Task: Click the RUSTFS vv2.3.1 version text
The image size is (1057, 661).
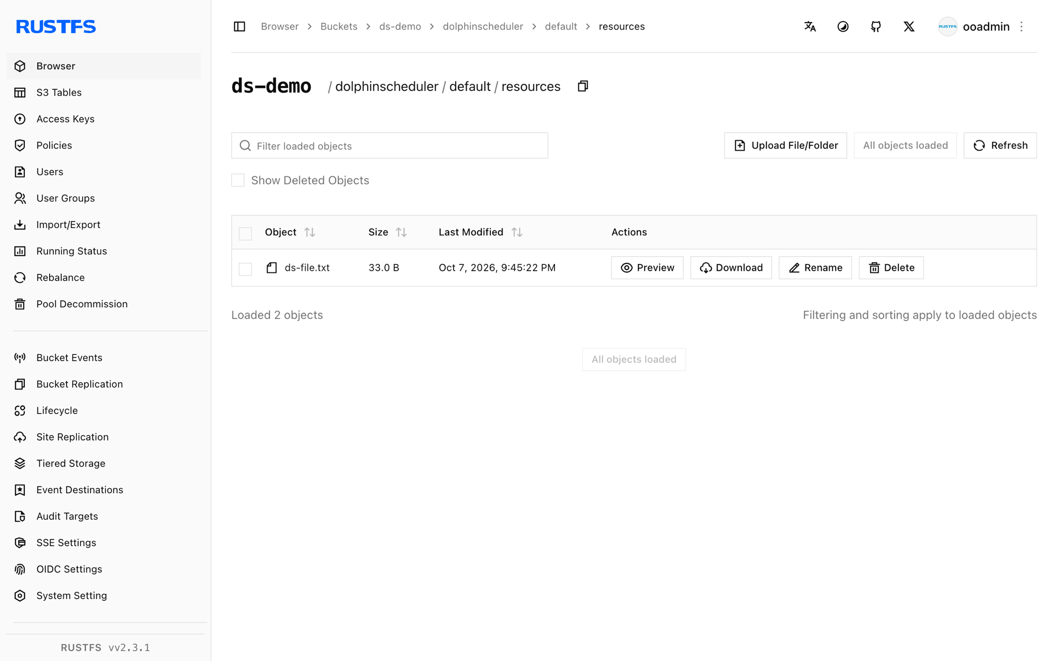Action: click(105, 647)
